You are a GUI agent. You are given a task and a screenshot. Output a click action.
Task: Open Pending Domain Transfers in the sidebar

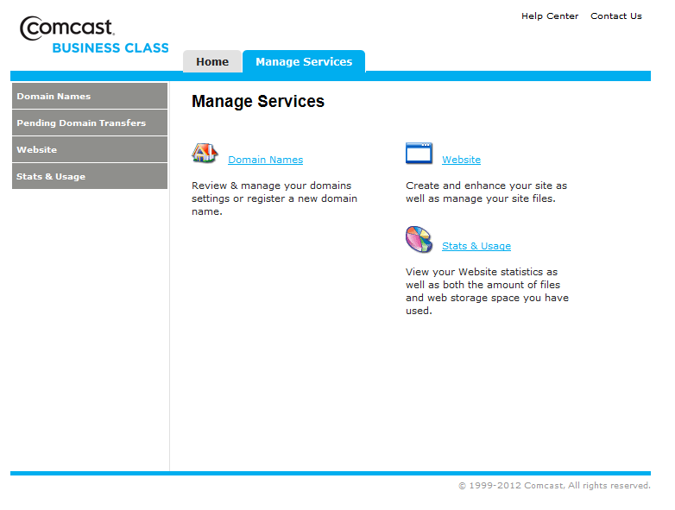90,123
